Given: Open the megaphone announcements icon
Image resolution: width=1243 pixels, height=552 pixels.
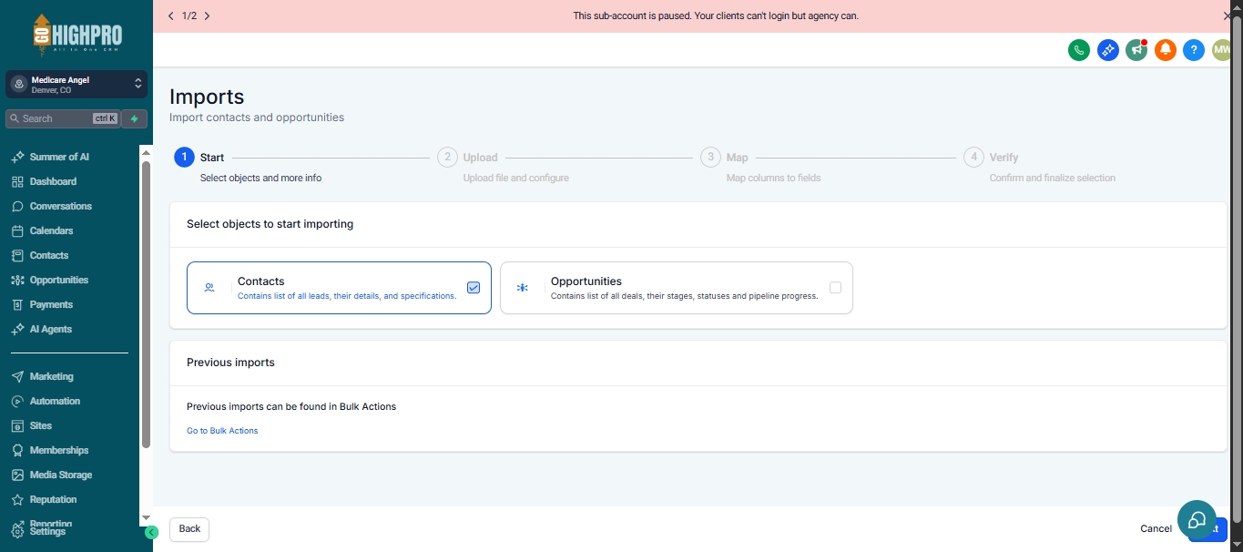Looking at the screenshot, I should click(1136, 50).
